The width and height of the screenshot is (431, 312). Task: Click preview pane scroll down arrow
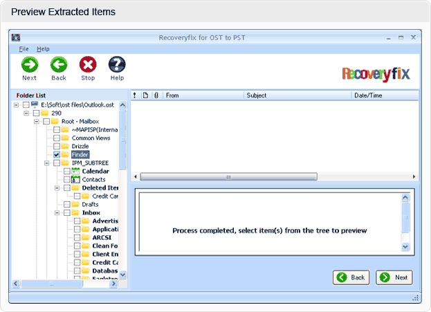(405, 246)
